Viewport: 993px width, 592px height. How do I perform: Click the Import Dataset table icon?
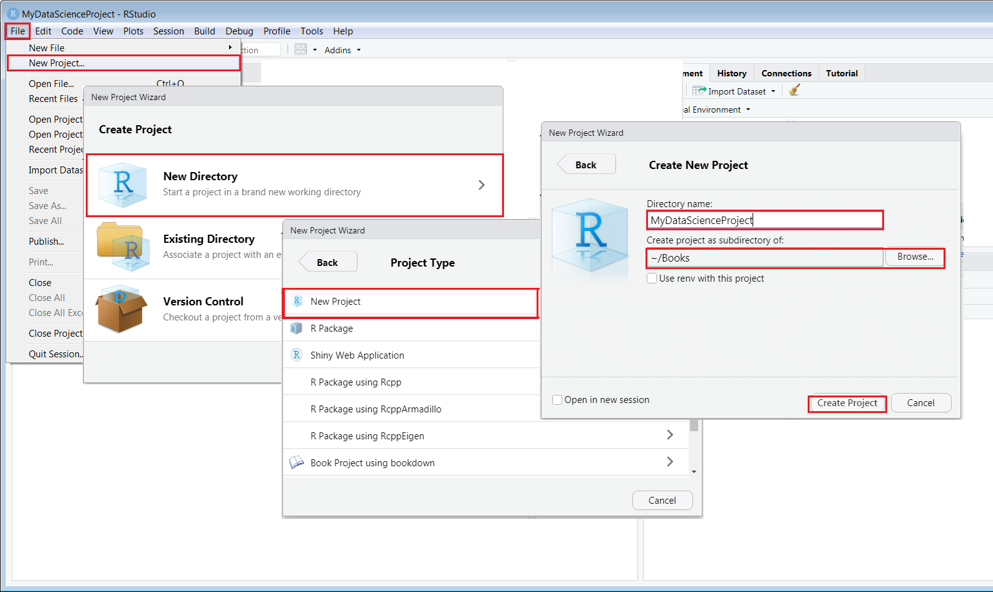coord(699,91)
